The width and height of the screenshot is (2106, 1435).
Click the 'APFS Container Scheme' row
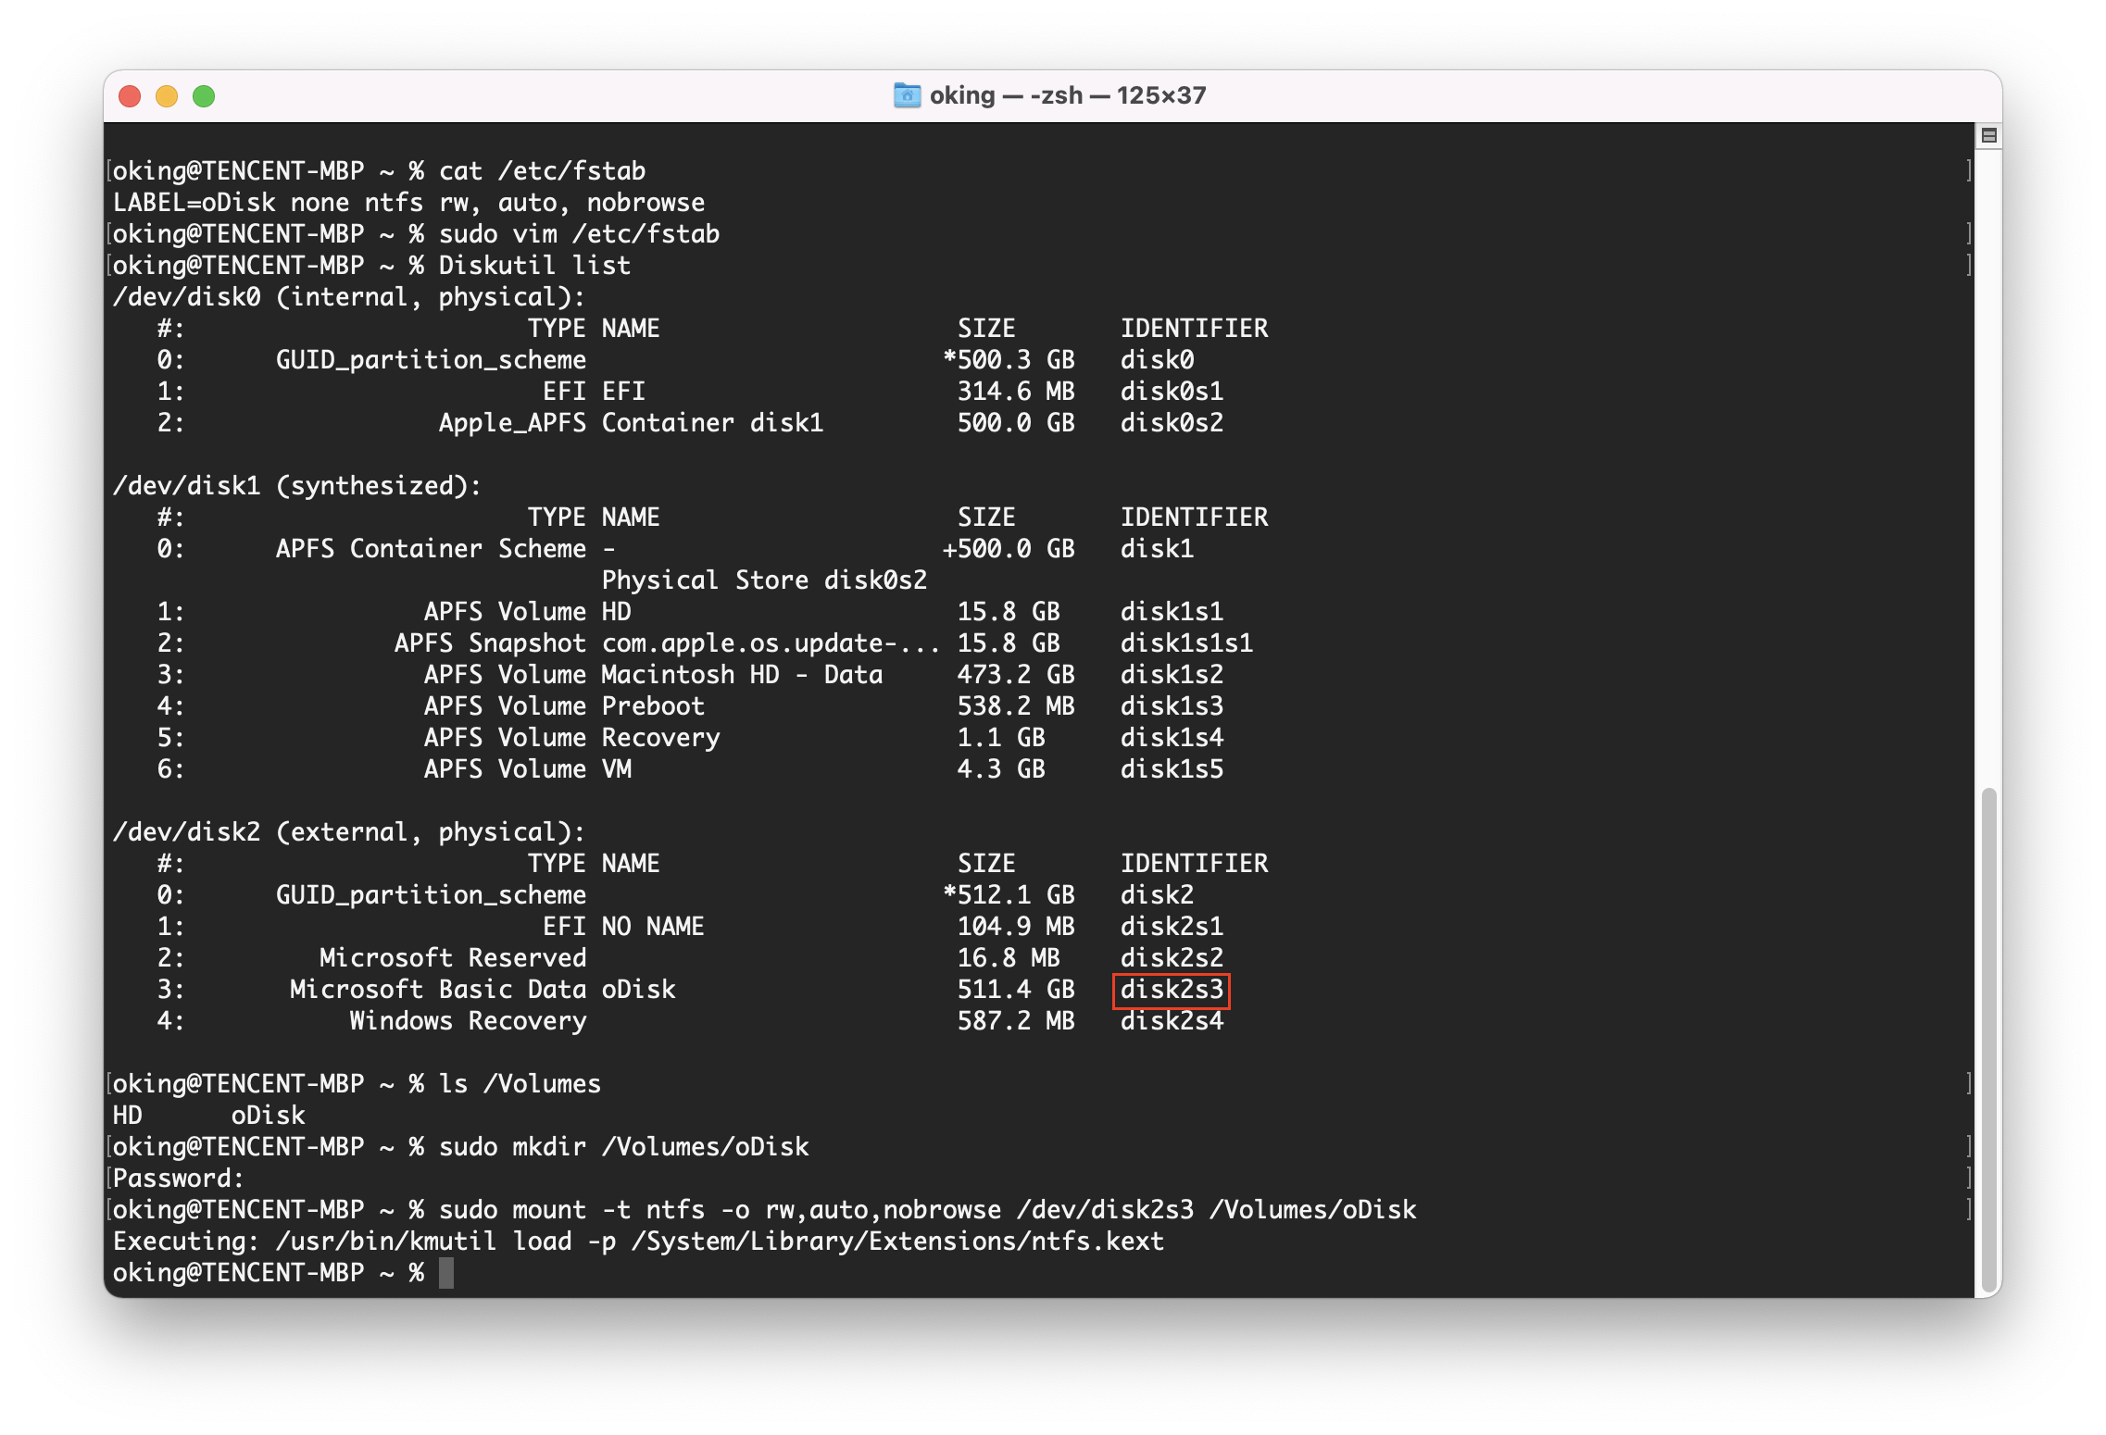(431, 549)
